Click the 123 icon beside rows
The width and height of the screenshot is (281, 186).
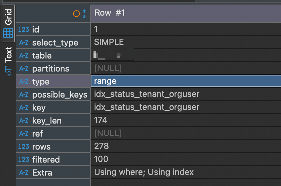24,147
